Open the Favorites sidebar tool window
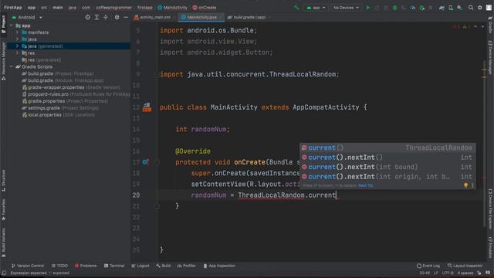This screenshot has height=278, width=494. coord(3,210)
